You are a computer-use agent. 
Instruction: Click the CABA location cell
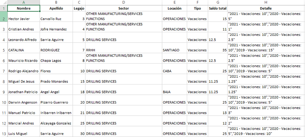pyautogui.click(x=174, y=69)
